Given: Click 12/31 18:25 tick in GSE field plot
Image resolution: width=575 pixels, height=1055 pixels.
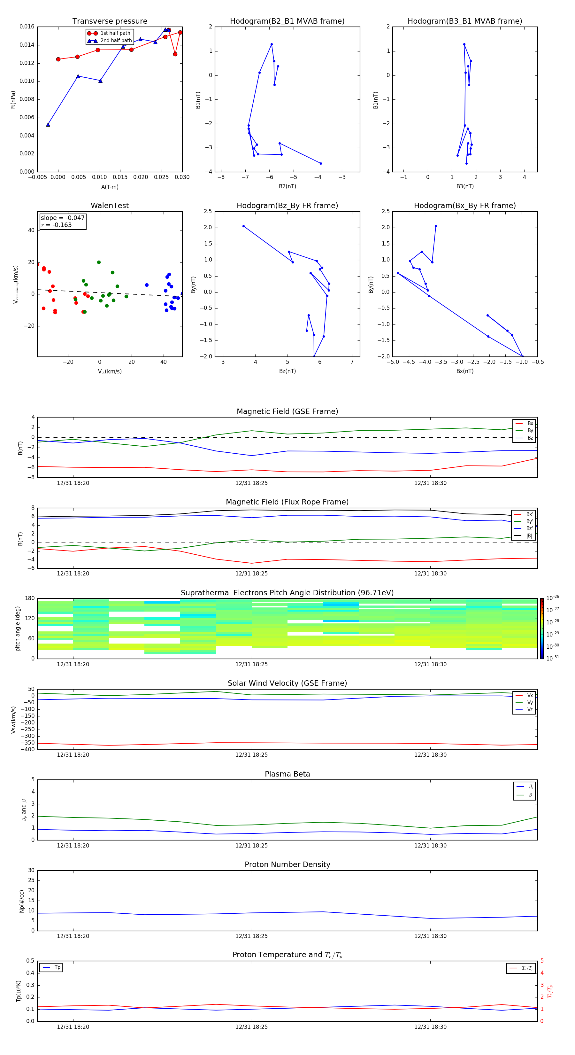Looking at the screenshot, I should (252, 483).
